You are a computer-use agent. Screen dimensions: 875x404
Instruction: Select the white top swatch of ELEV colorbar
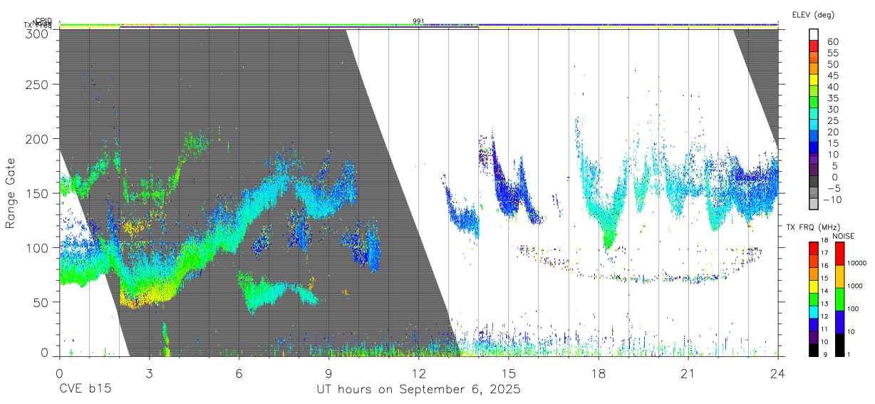[814, 34]
